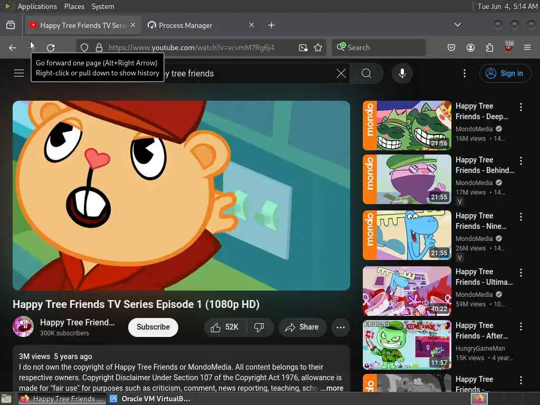Open the Places menu
Viewport: 540px width, 405px height.
[x=74, y=6]
